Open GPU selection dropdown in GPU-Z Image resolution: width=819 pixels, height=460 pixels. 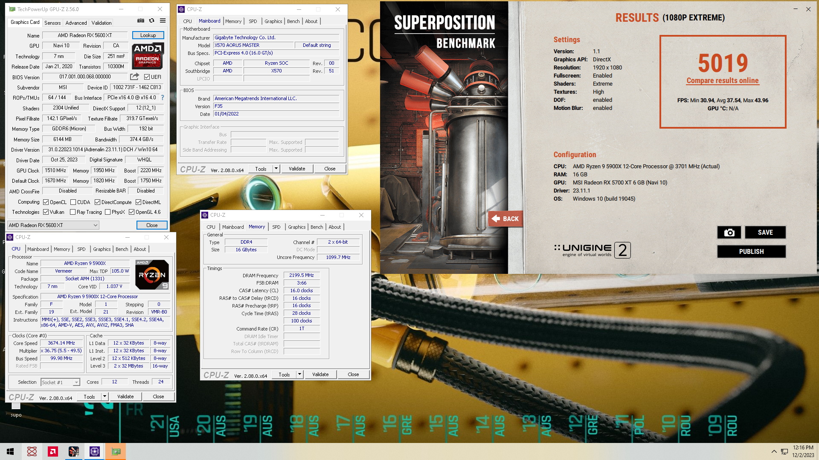(53, 225)
